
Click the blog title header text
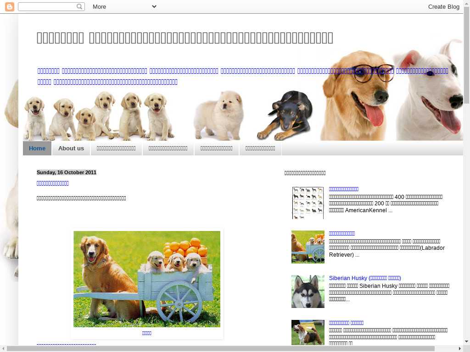click(x=185, y=38)
